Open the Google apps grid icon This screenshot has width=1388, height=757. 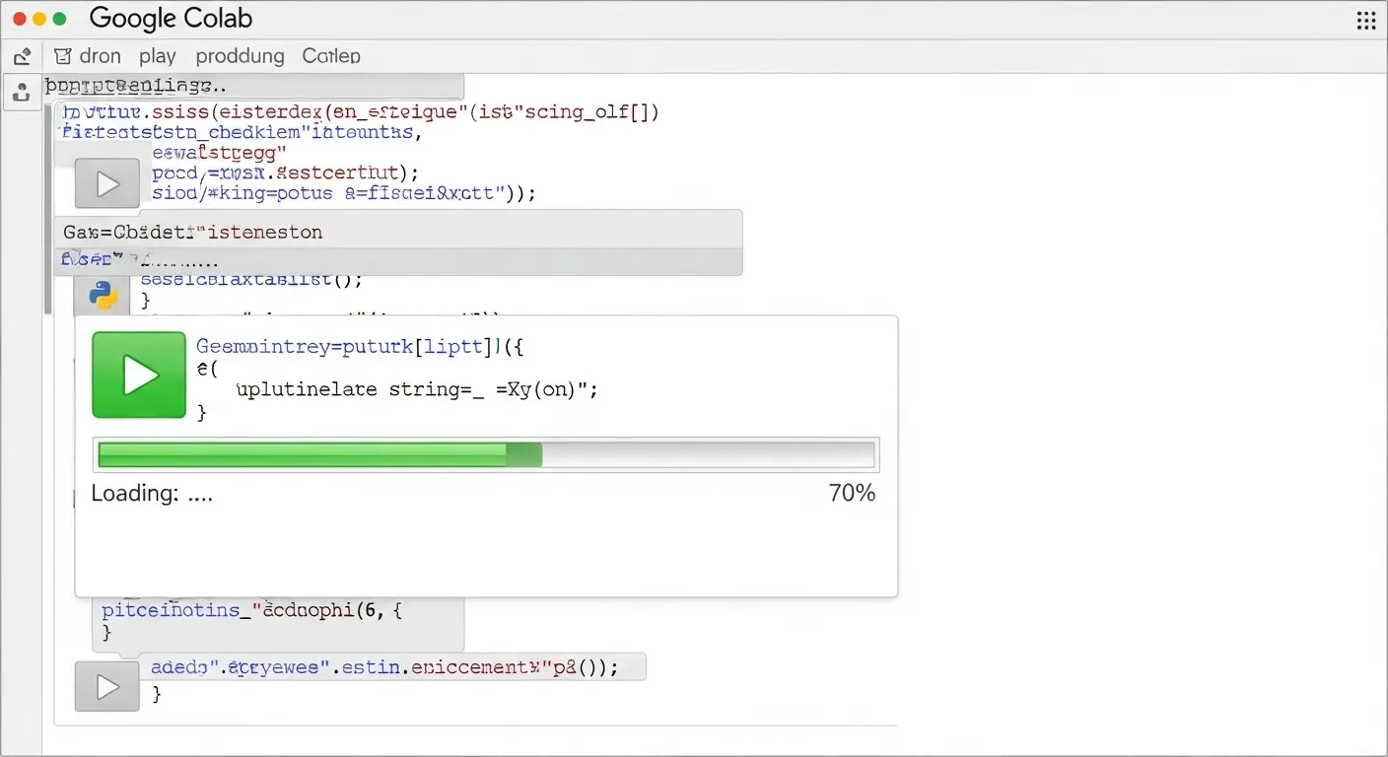coord(1365,21)
